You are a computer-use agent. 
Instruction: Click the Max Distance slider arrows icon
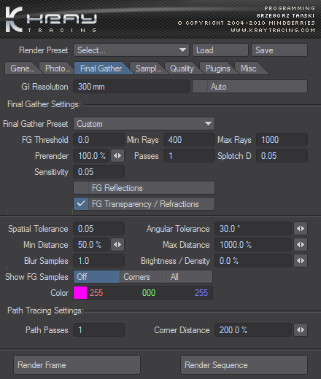[301, 245]
